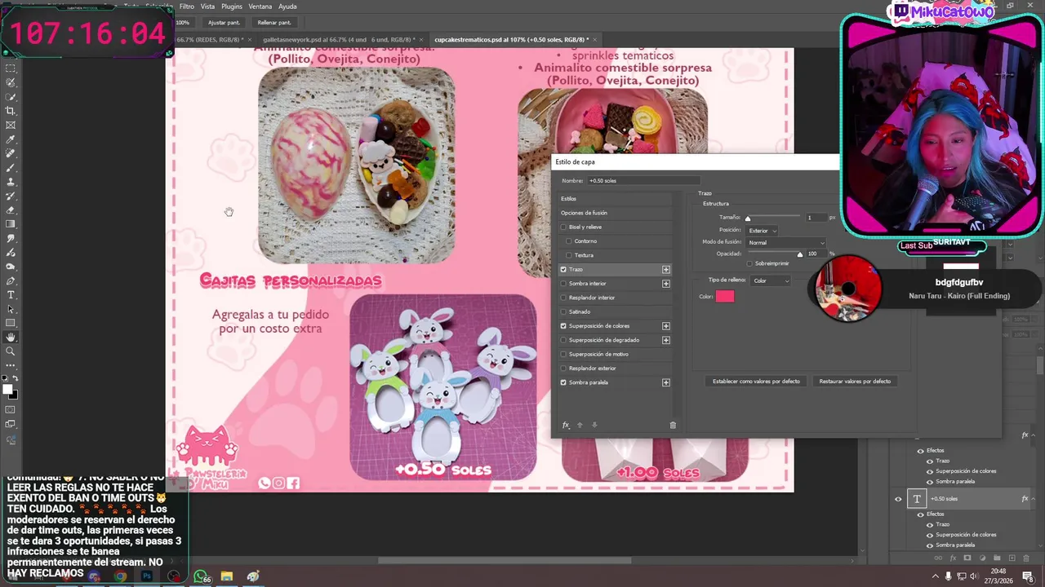Open the Ventana menu
The height and width of the screenshot is (587, 1045).
coord(260,7)
